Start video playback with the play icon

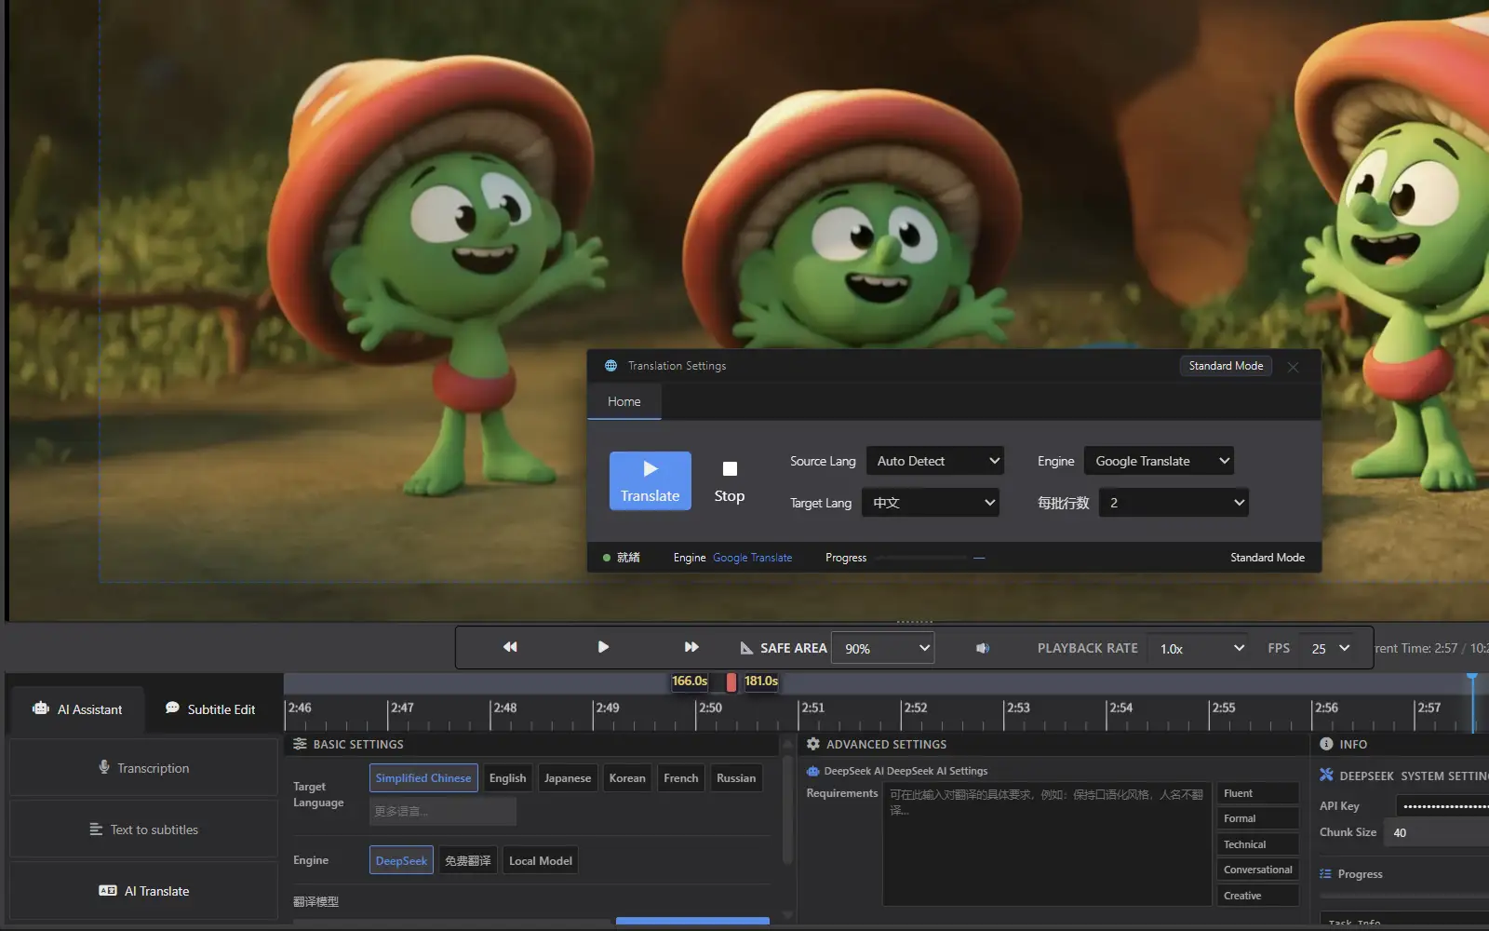point(603,647)
